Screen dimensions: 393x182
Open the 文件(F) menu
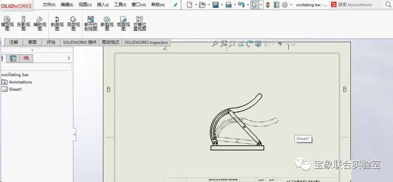49,5
